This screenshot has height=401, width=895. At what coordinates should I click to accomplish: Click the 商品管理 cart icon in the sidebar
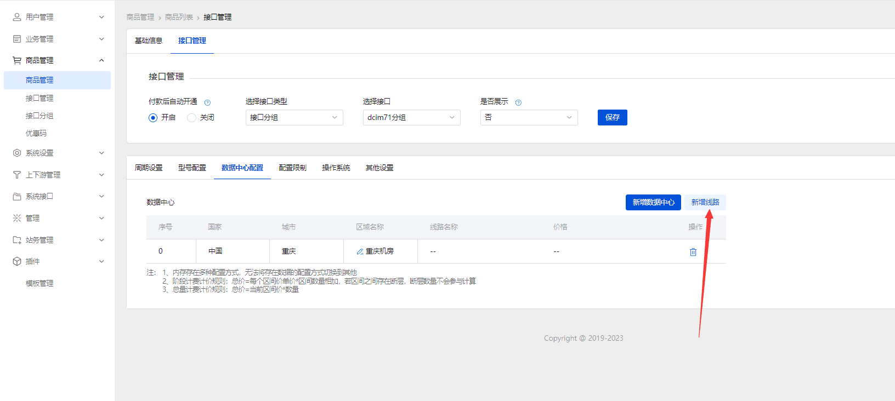point(17,60)
